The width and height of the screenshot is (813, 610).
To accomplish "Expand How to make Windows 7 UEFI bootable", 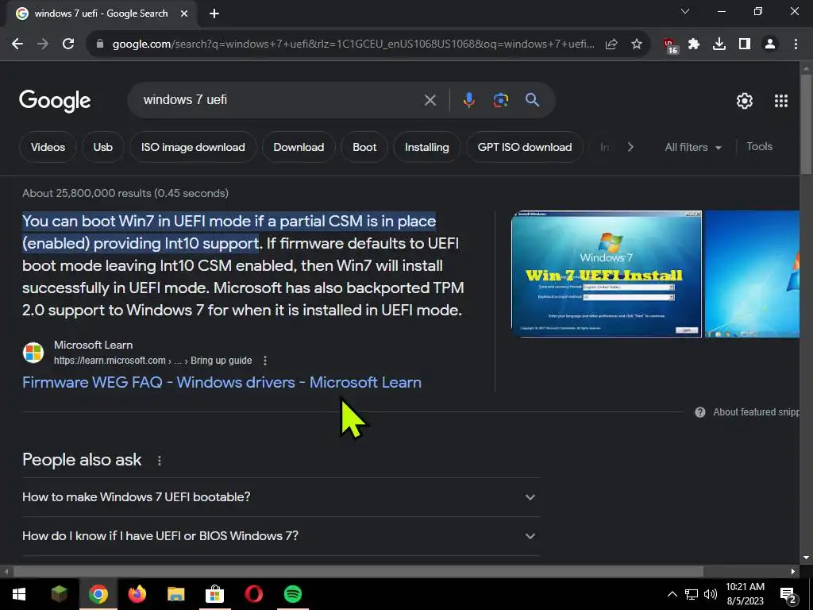I will pyautogui.click(x=280, y=497).
